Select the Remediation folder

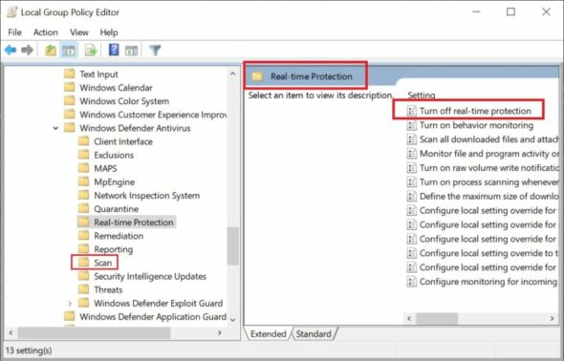click(x=111, y=236)
